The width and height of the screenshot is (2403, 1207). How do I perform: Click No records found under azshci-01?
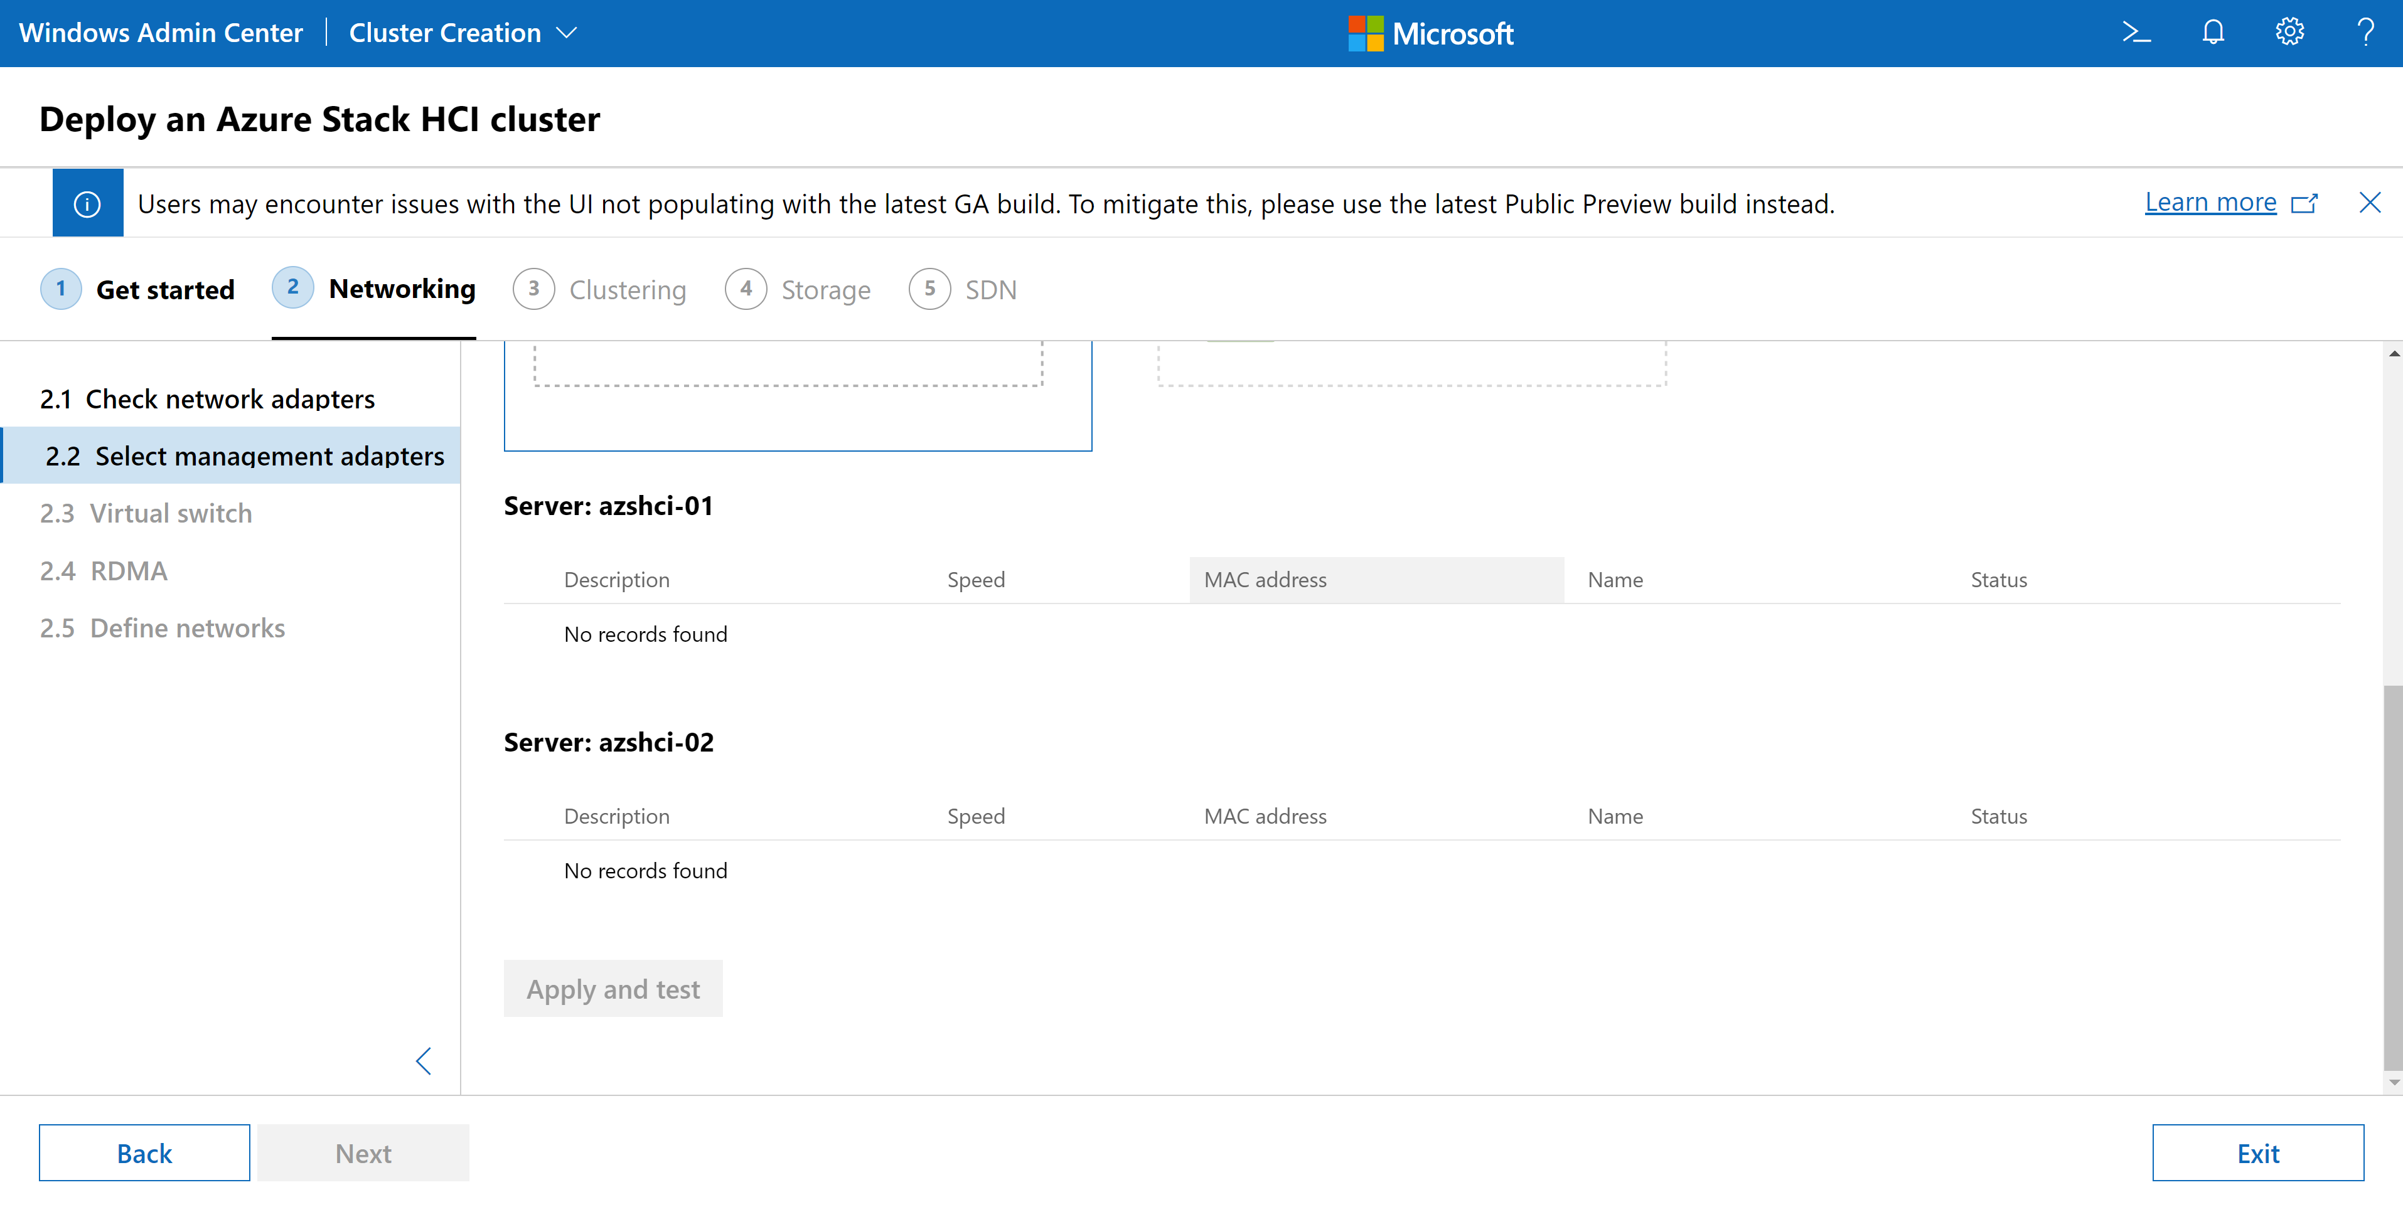(x=646, y=634)
